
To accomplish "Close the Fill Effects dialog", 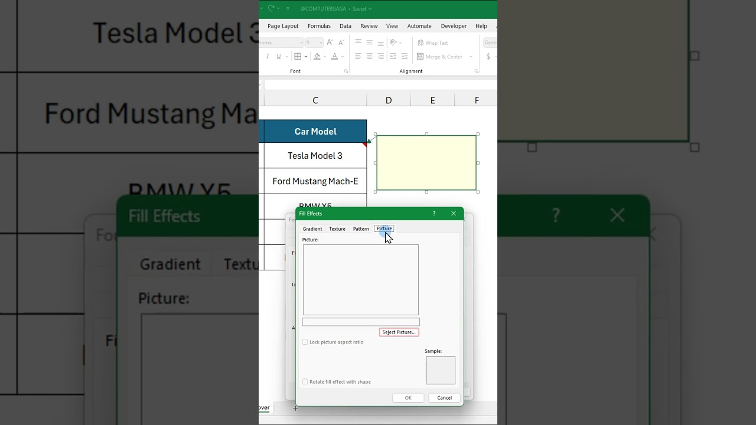I will [x=454, y=214].
